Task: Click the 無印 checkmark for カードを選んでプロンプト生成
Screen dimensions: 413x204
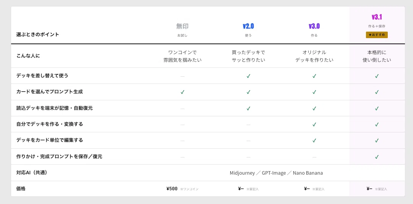Action: 182,92
